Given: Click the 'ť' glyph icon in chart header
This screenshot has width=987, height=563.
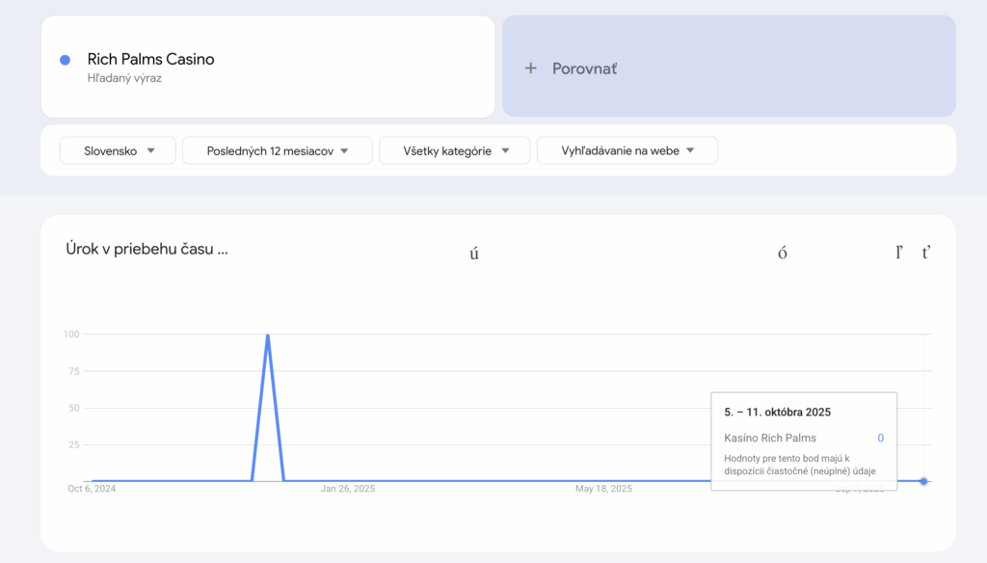Looking at the screenshot, I should pyautogui.click(x=926, y=253).
